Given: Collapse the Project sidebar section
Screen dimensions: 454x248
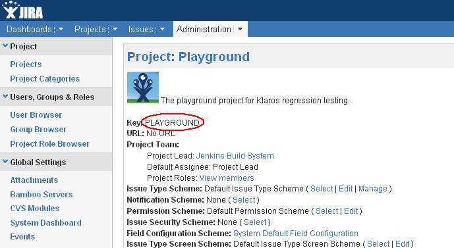Looking at the screenshot, I should [x=5, y=45].
